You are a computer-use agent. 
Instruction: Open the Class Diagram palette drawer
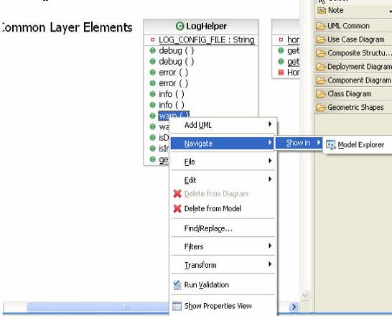point(353,94)
